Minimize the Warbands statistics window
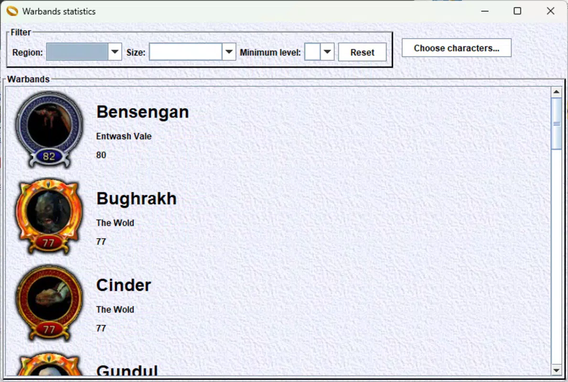This screenshot has width=568, height=382. (x=485, y=11)
